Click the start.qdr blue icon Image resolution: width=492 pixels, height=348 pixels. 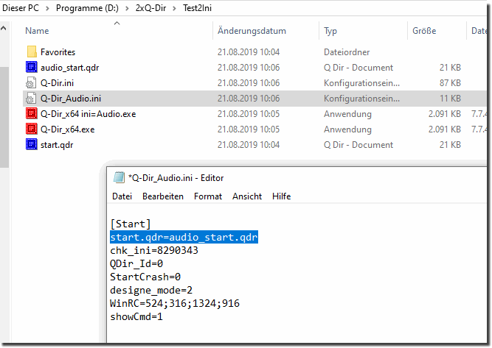coord(32,145)
